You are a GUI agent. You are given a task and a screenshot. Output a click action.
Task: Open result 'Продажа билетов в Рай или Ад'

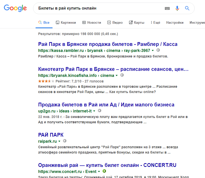coord(106,105)
